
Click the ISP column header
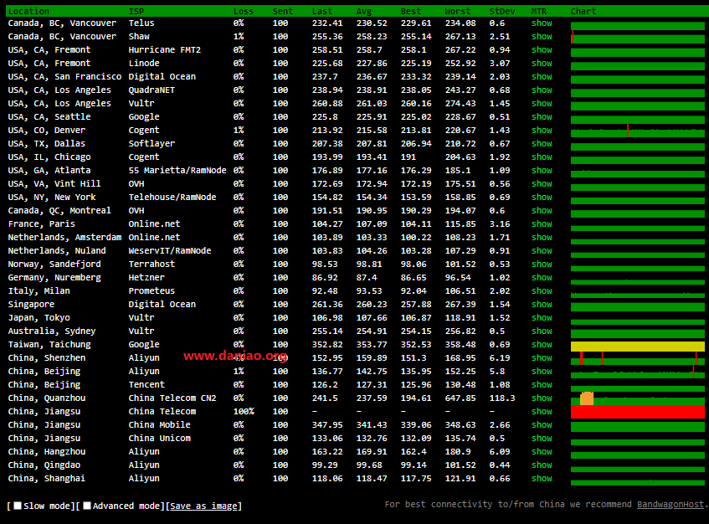136,12
